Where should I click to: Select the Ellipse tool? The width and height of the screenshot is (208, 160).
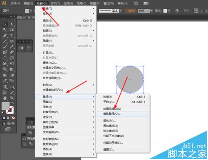(12, 41)
